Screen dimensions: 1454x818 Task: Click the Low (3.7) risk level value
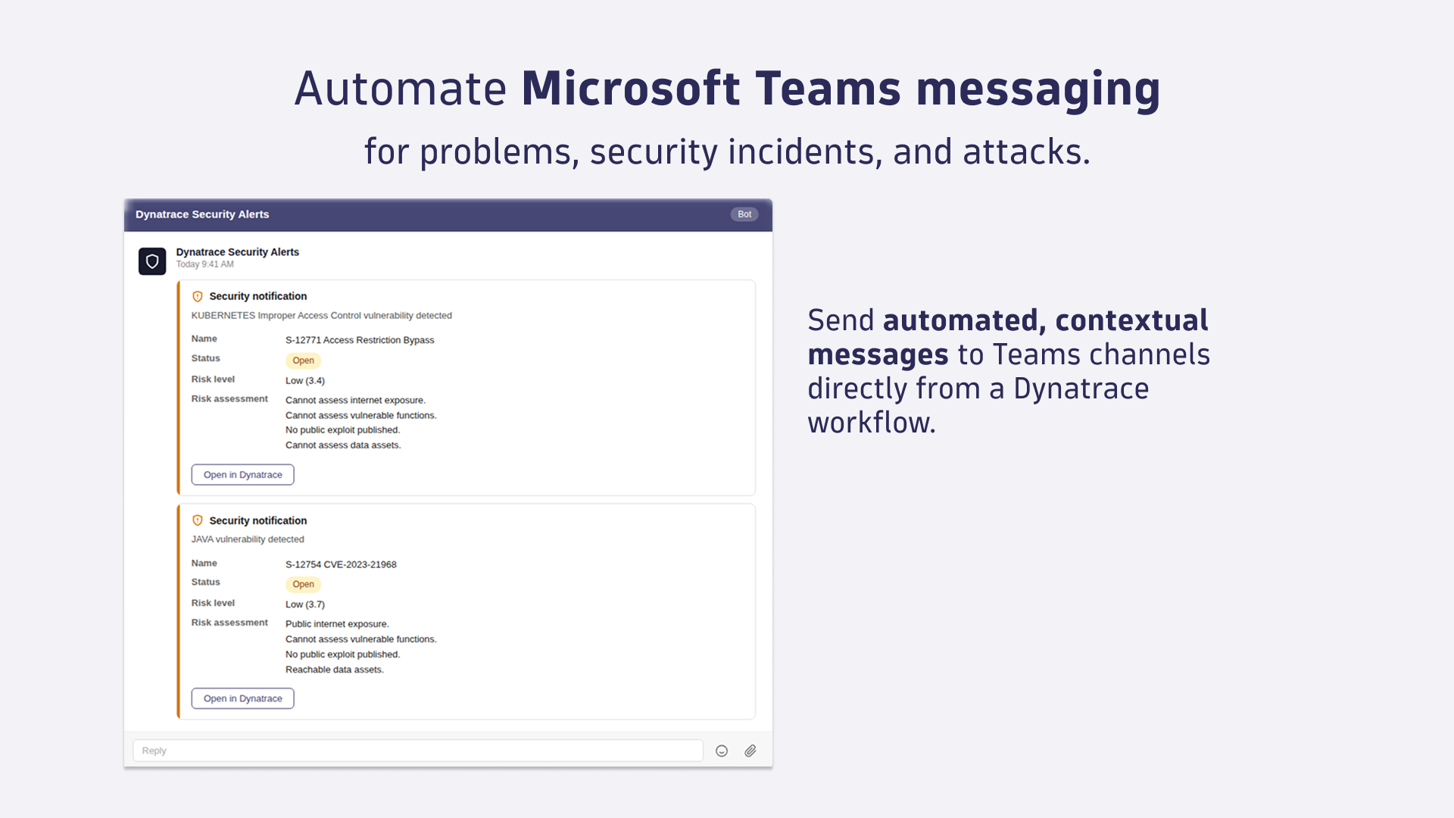[x=305, y=604]
